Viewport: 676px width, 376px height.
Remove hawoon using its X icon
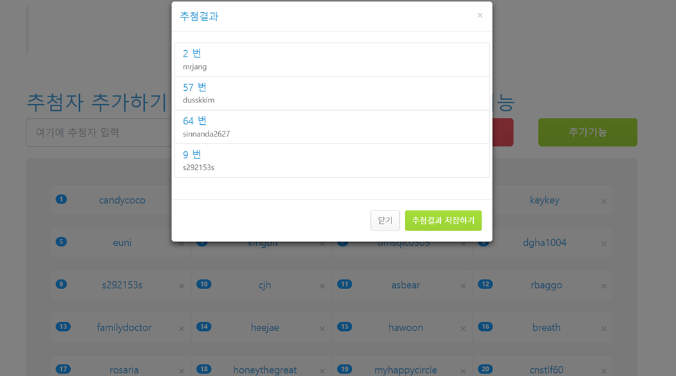coord(463,328)
